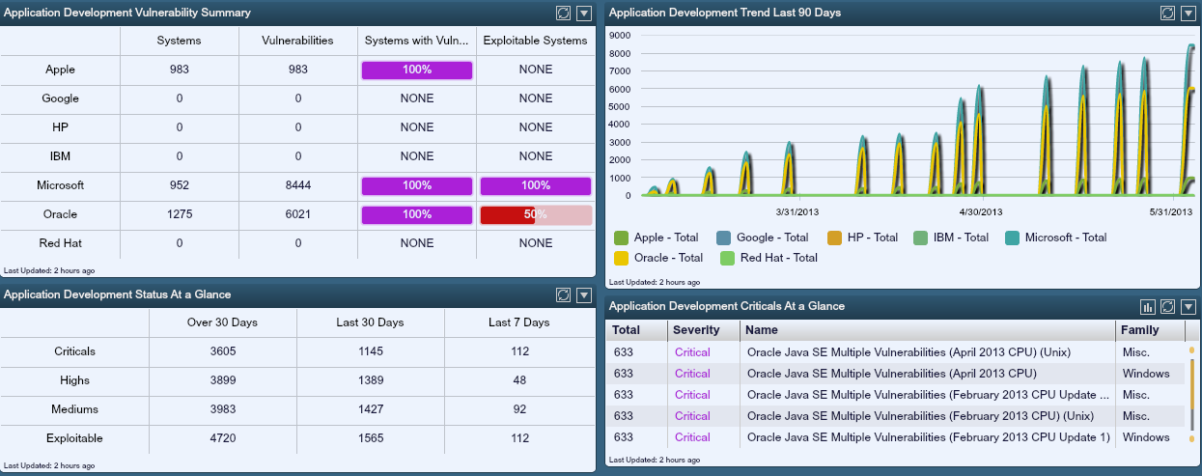This screenshot has width=1202, height=476.
Task: Click Apple 100% systems with vulnerabilities bar
Action: point(416,70)
